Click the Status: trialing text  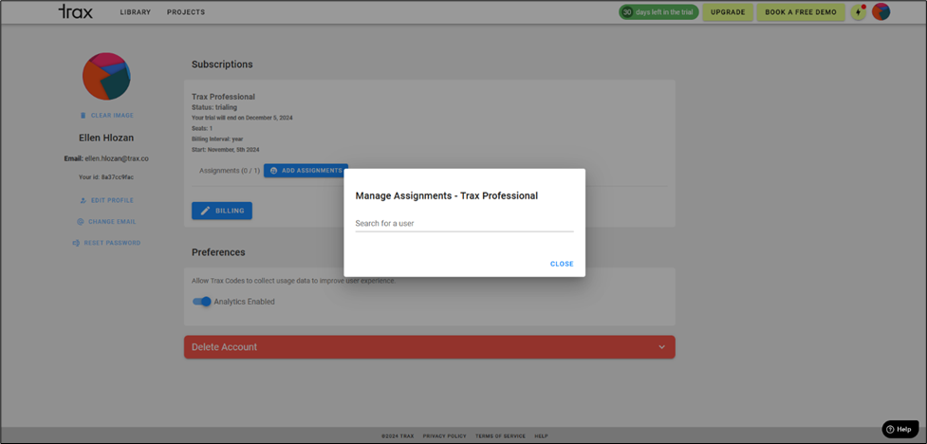[214, 107]
